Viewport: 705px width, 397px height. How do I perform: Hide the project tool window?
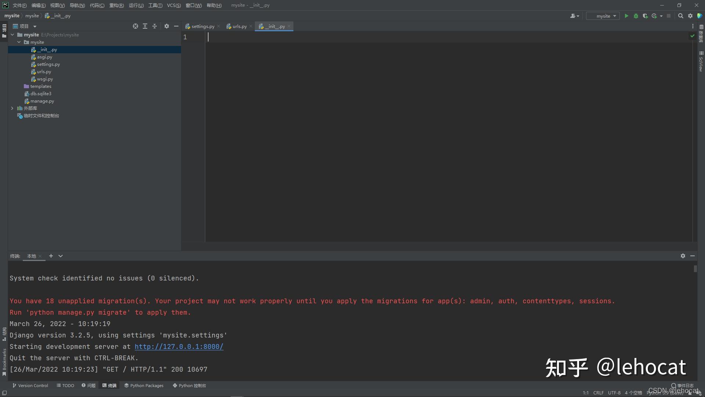pyautogui.click(x=176, y=26)
